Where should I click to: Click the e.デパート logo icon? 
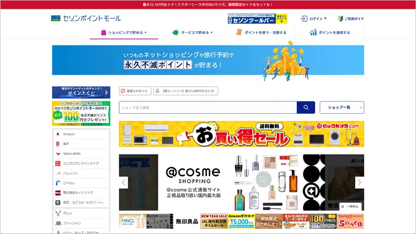coord(58,202)
